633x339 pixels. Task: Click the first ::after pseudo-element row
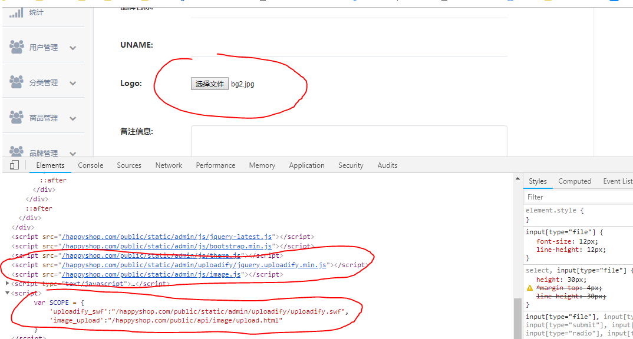coord(53,180)
